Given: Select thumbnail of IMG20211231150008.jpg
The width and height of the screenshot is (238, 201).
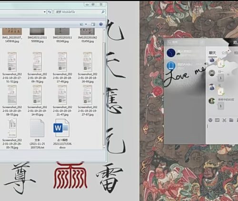Looking at the screenshot, I should (x=37, y=31).
